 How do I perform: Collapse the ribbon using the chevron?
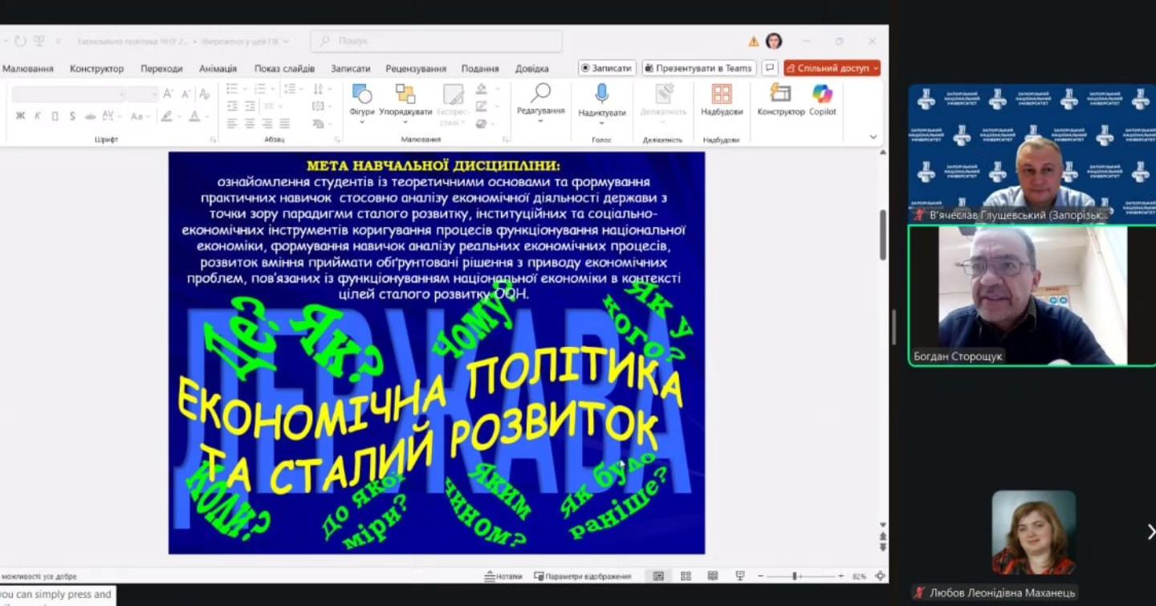(873, 136)
